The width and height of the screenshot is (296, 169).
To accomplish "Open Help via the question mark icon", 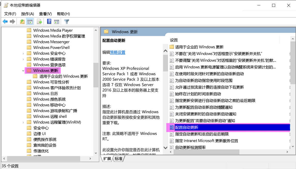I will [x=49, y=21].
